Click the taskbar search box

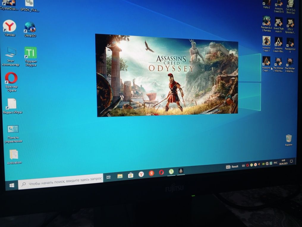coord(61,182)
